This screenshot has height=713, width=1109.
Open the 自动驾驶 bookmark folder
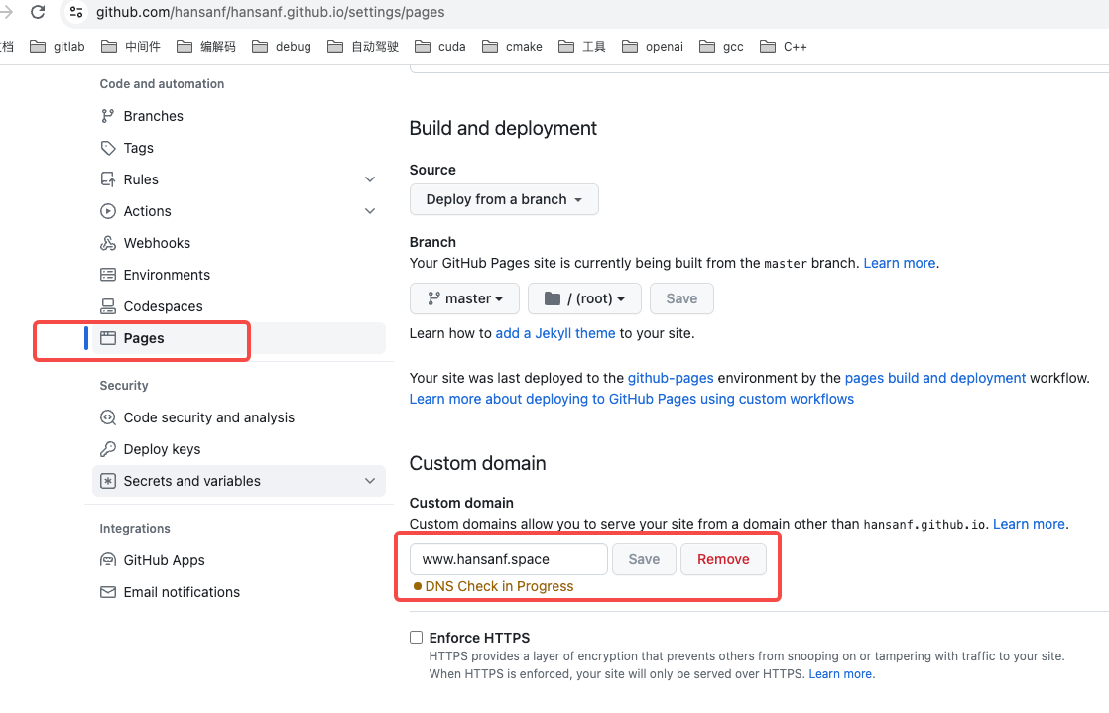tap(363, 47)
